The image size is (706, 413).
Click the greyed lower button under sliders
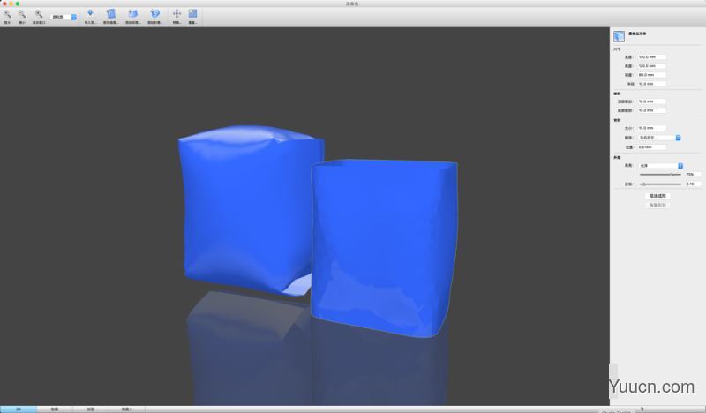(x=657, y=205)
